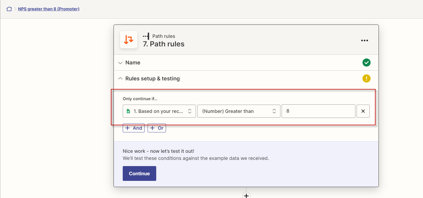Select the Rules setup & testing section header

pos(153,78)
